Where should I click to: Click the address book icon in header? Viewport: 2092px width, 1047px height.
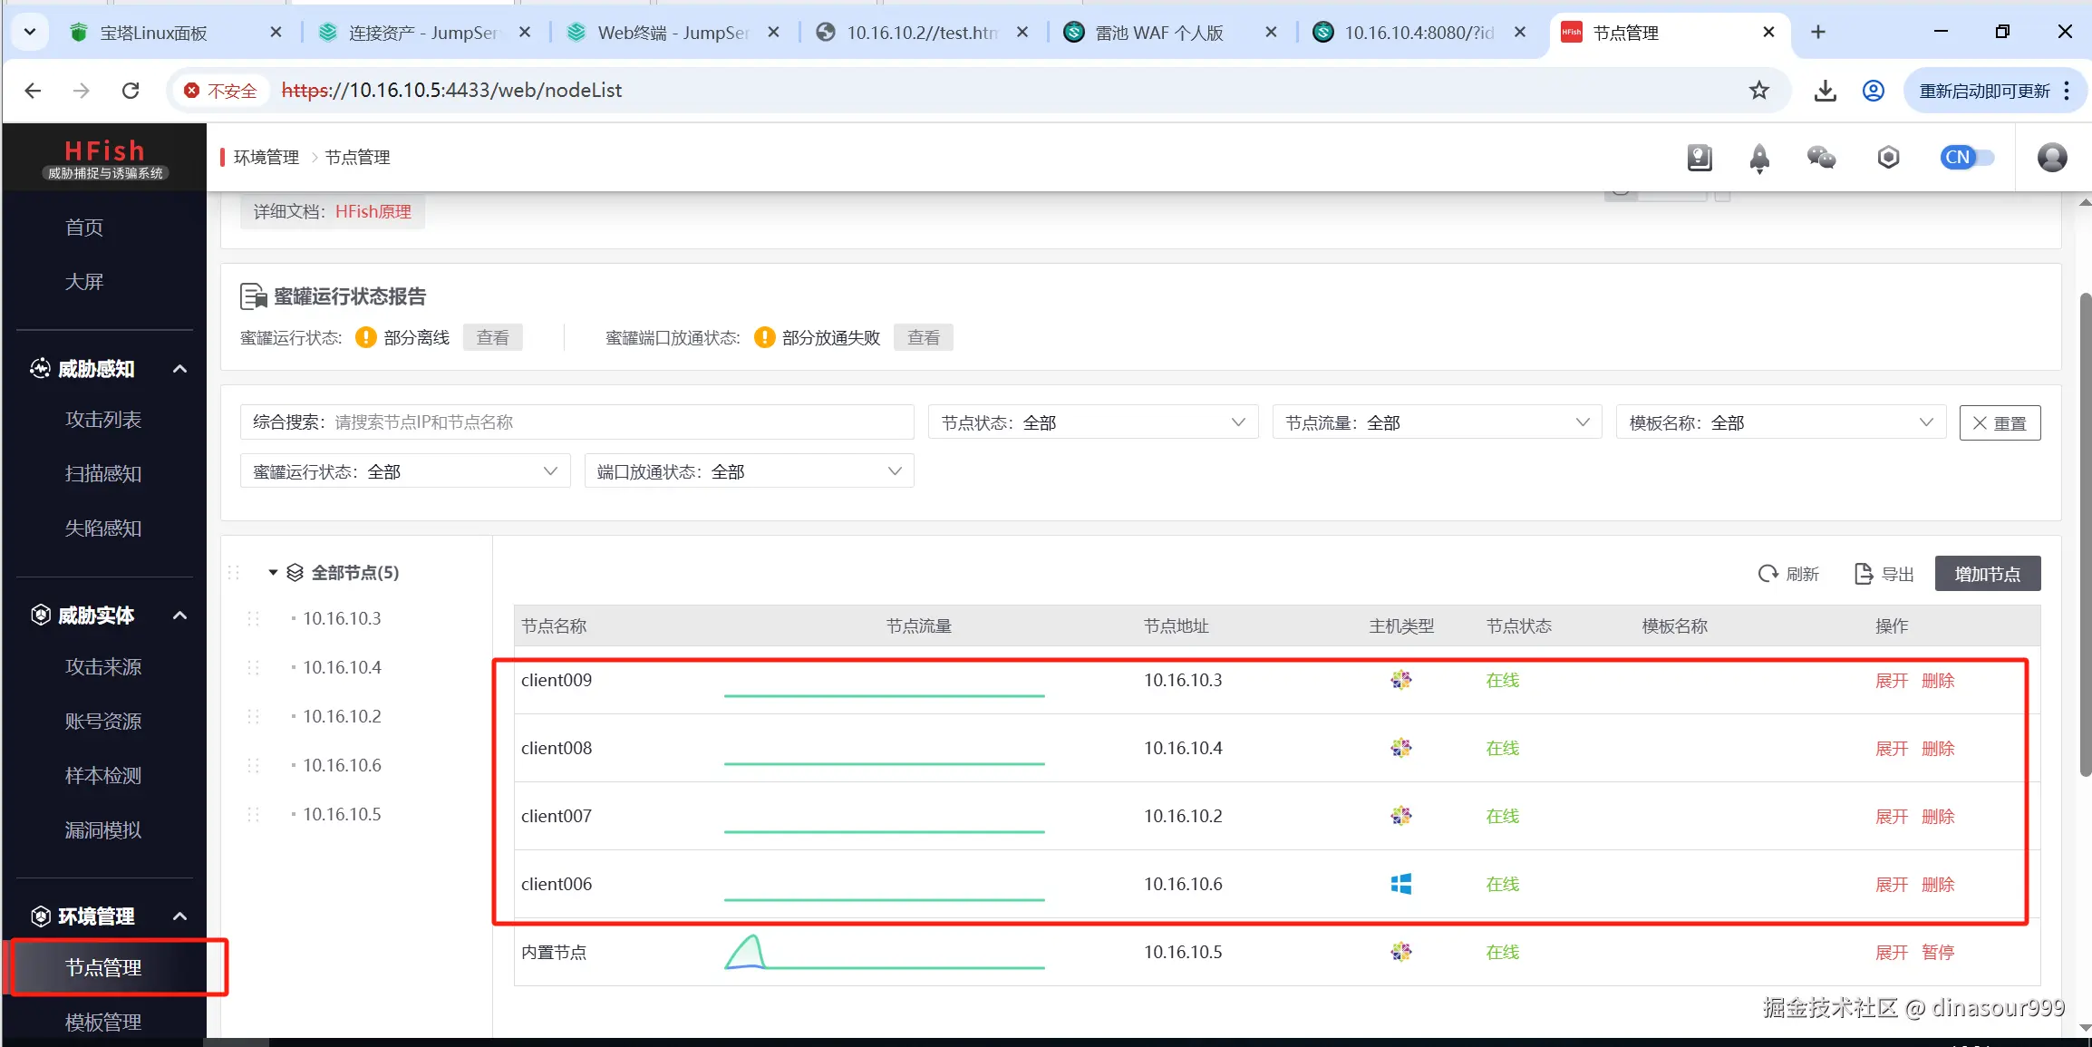pyautogui.click(x=1700, y=158)
